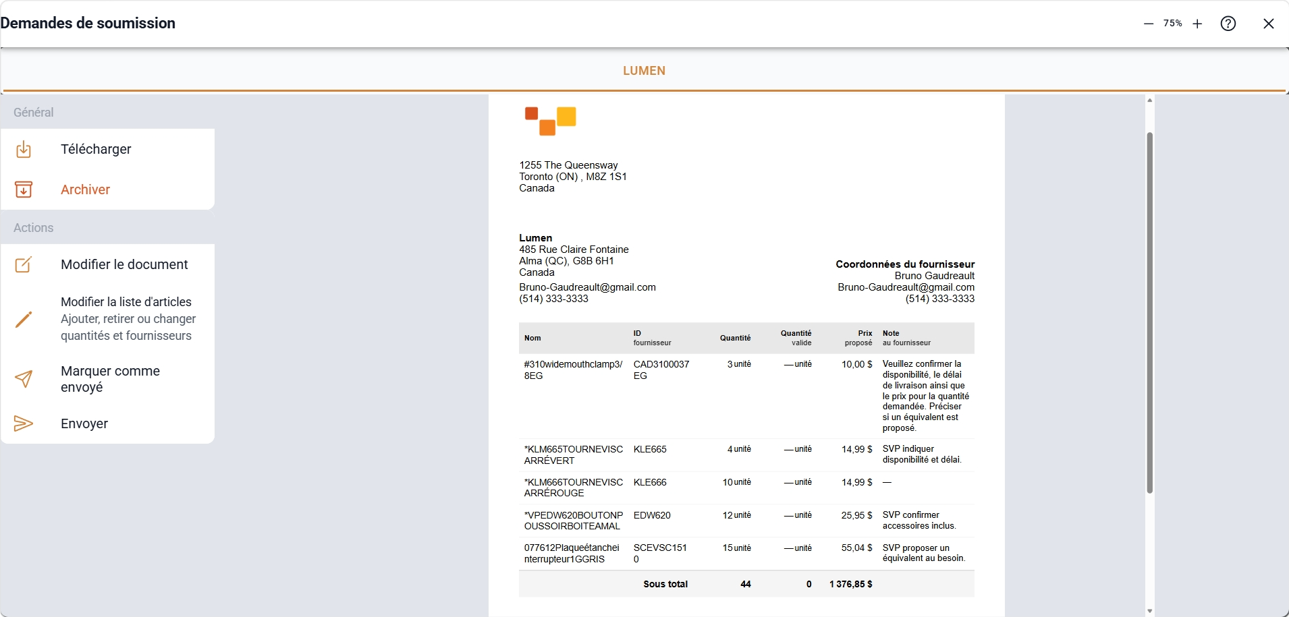Choose Archiver in the Général menu
This screenshot has width=1289, height=617.
click(85, 189)
